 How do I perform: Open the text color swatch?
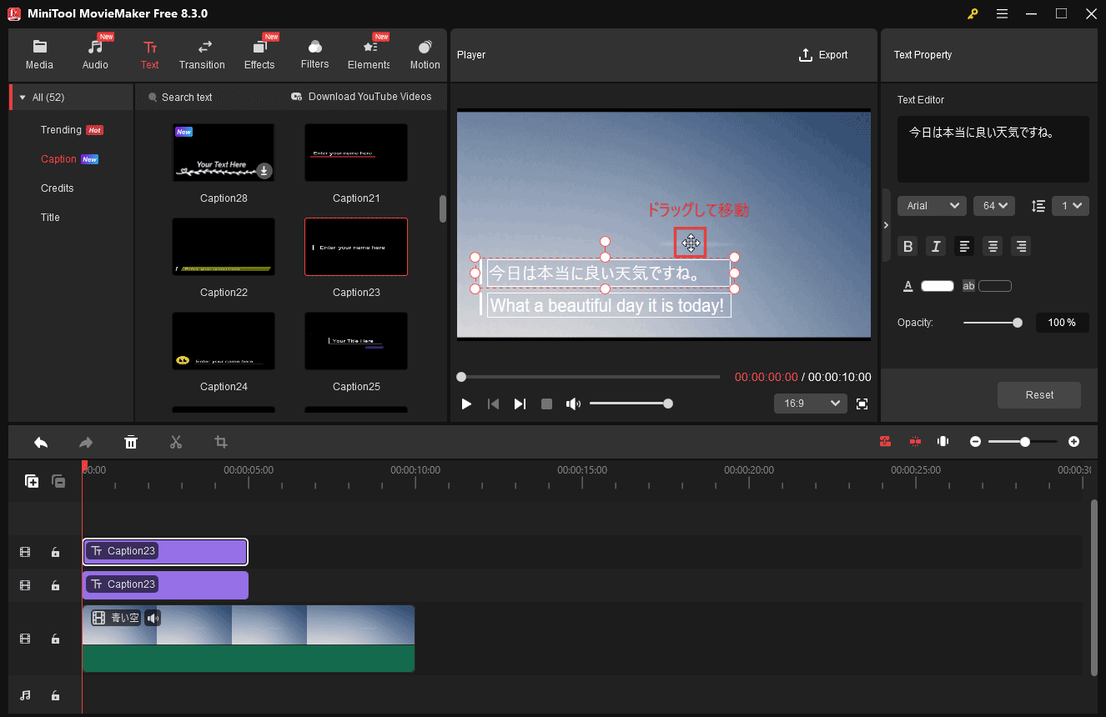click(x=937, y=286)
